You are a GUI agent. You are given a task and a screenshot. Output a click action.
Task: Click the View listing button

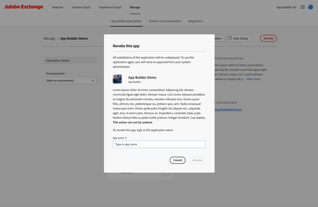click(x=238, y=38)
